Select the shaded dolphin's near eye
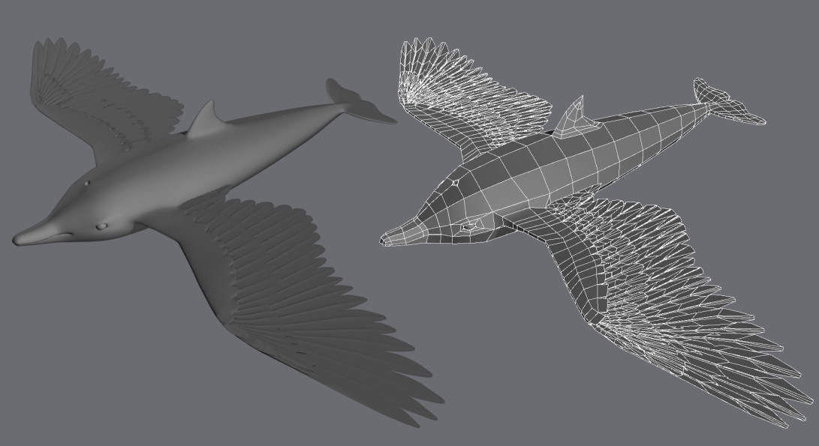The image size is (819, 446). pos(102,226)
